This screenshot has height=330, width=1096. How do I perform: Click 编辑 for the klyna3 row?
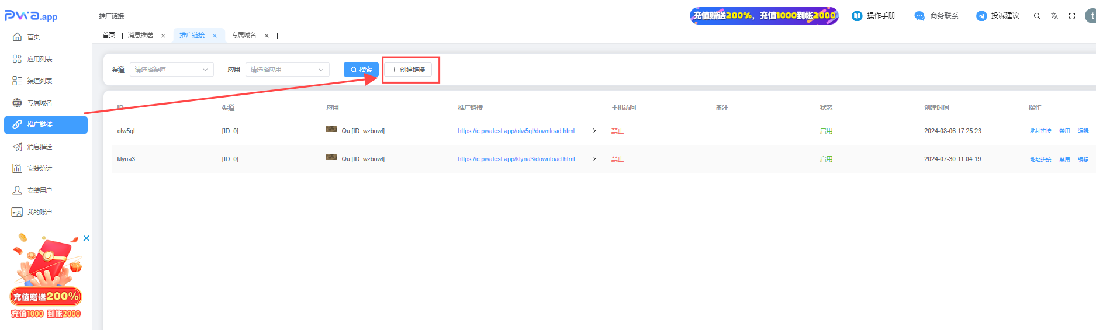(x=1083, y=159)
